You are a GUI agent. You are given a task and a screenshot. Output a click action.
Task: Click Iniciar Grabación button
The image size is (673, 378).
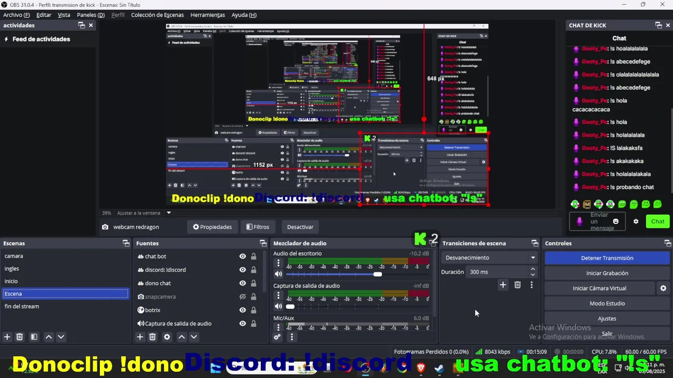[x=607, y=274]
